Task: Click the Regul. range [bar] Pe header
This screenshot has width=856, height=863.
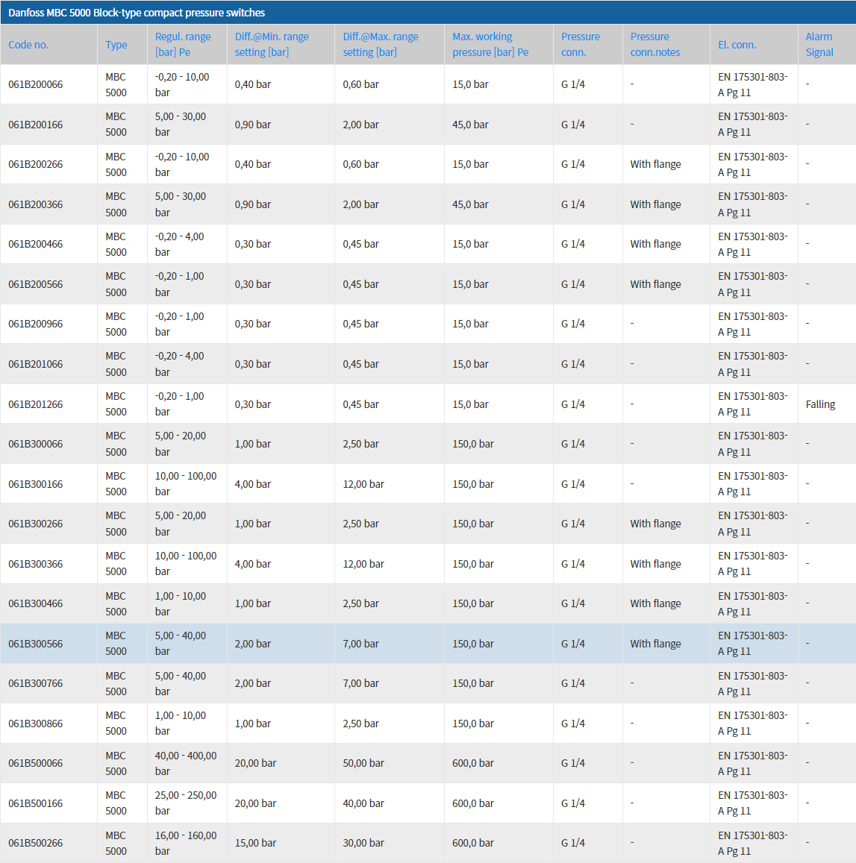Action: [x=183, y=45]
